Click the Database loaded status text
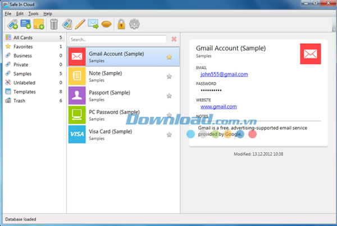The image size is (337, 226). pyautogui.click(x=21, y=219)
